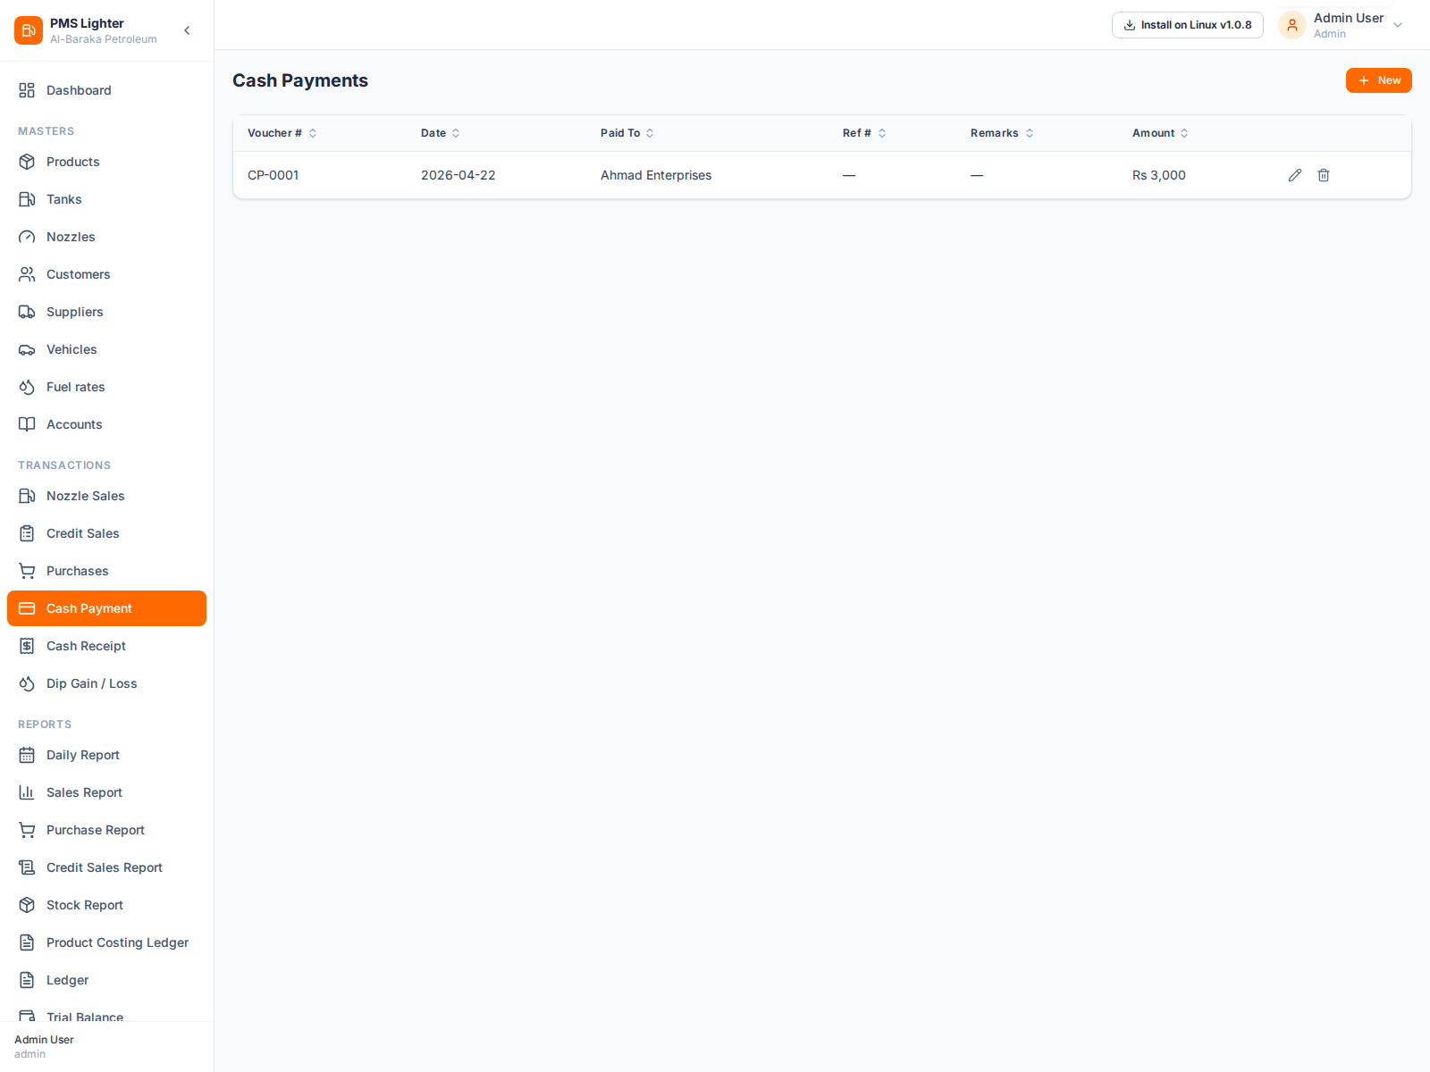Screen dimensions: 1430x1072
Task: Click the Customers people icon
Action: pyautogui.click(x=27, y=274)
